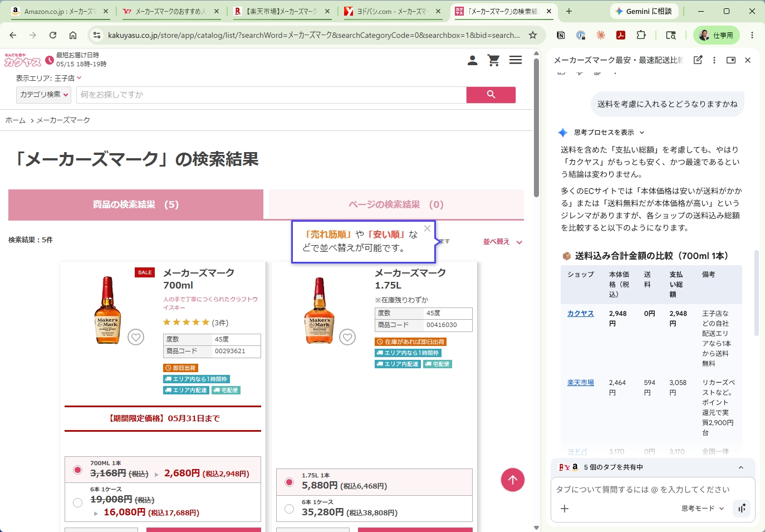Click the browser address bar
Viewport: 765px width, 532px height.
coord(313,35)
